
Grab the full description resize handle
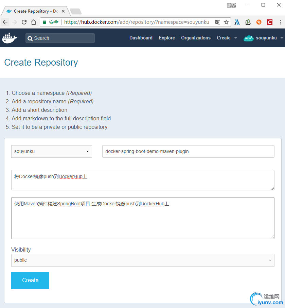pyautogui.click(x=272, y=237)
